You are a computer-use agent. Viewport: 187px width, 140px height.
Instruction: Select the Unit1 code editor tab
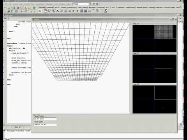click(5, 18)
